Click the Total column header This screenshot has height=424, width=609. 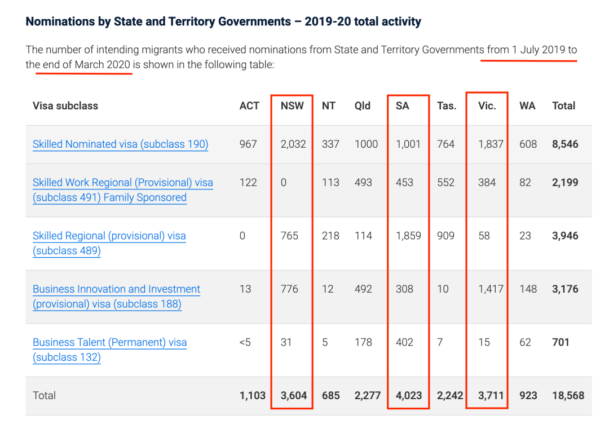tap(563, 105)
